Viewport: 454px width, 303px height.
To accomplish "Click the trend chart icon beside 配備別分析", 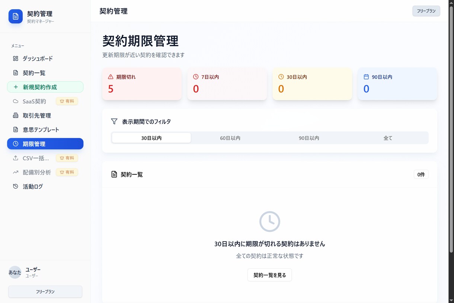I will 16,172.
